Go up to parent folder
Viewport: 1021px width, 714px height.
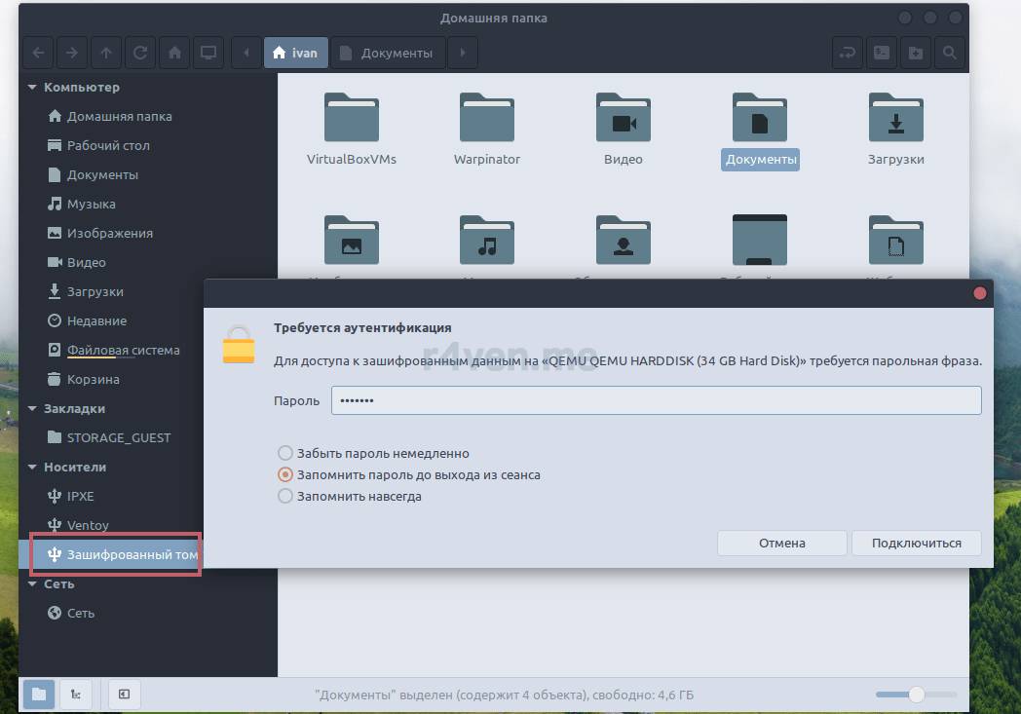click(106, 53)
